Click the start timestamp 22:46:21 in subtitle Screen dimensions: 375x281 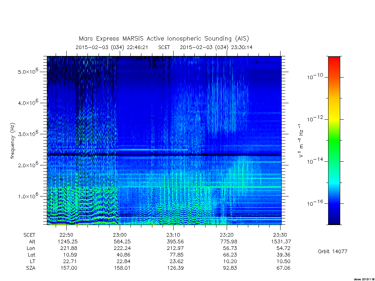point(137,47)
